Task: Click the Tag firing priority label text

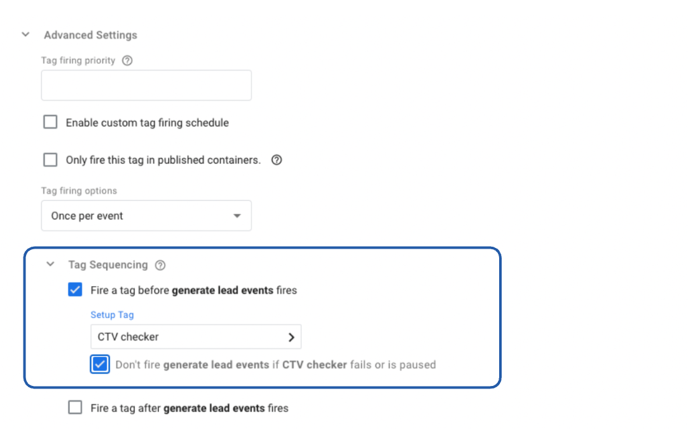Action: coord(78,61)
